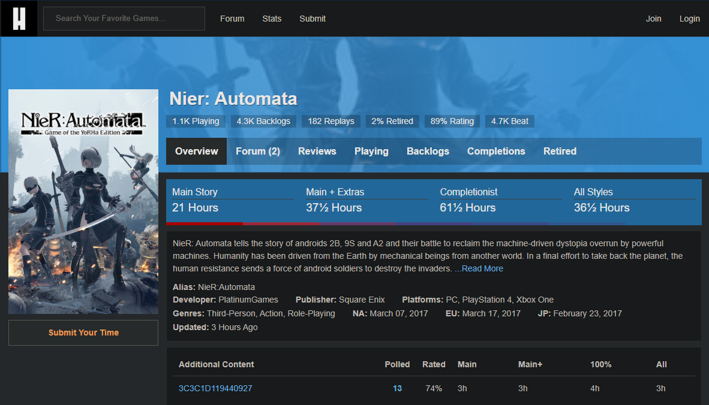This screenshot has width=709, height=405.
Task: Switch to the Forum (2) tab
Action: [258, 151]
